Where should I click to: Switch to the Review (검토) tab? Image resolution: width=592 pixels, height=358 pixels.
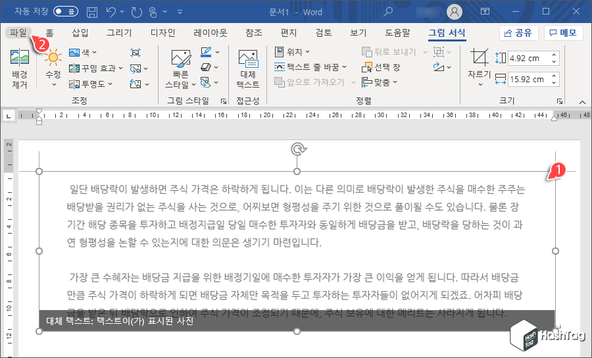tap(324, 33)
